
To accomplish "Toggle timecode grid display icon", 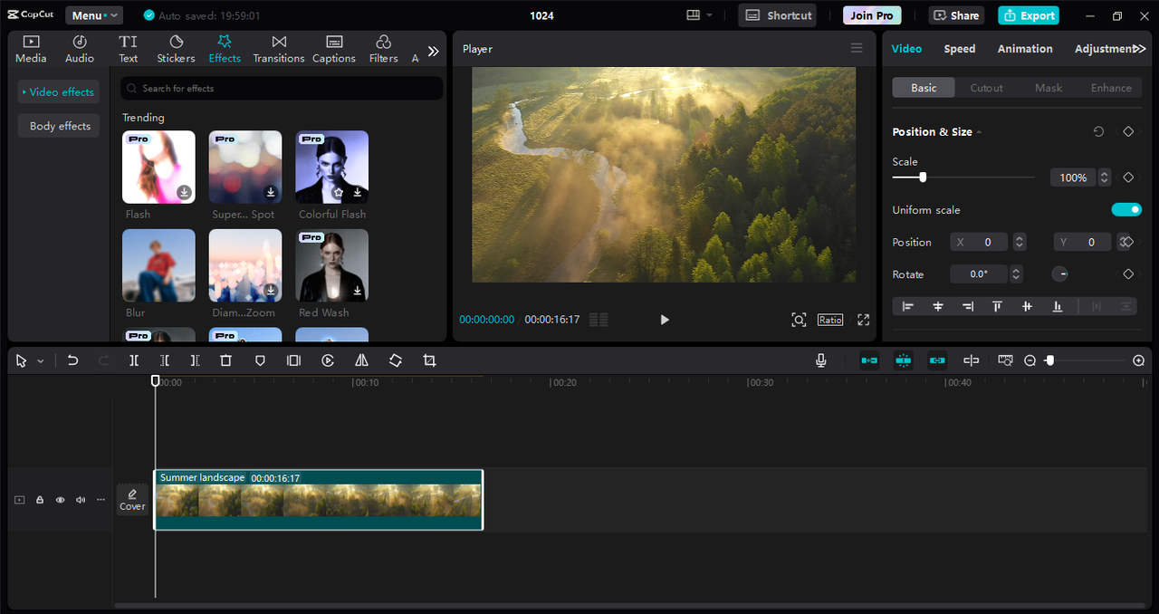I will 599,320.
